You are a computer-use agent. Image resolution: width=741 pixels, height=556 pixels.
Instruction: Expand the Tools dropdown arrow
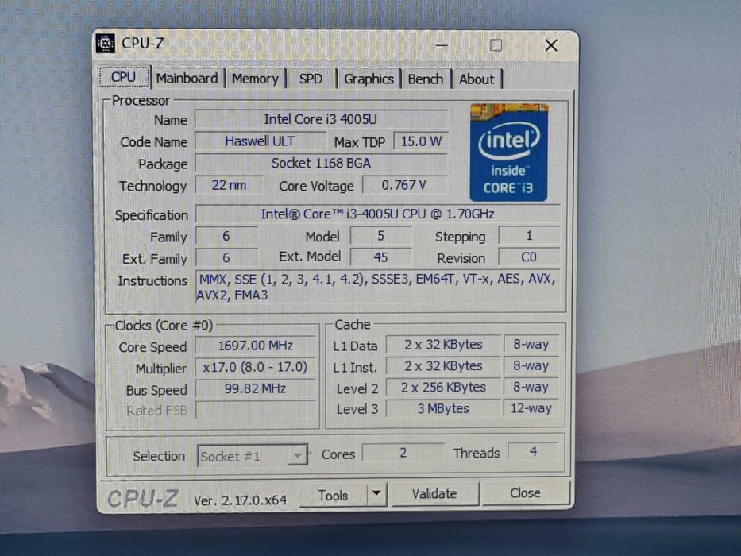376,493
